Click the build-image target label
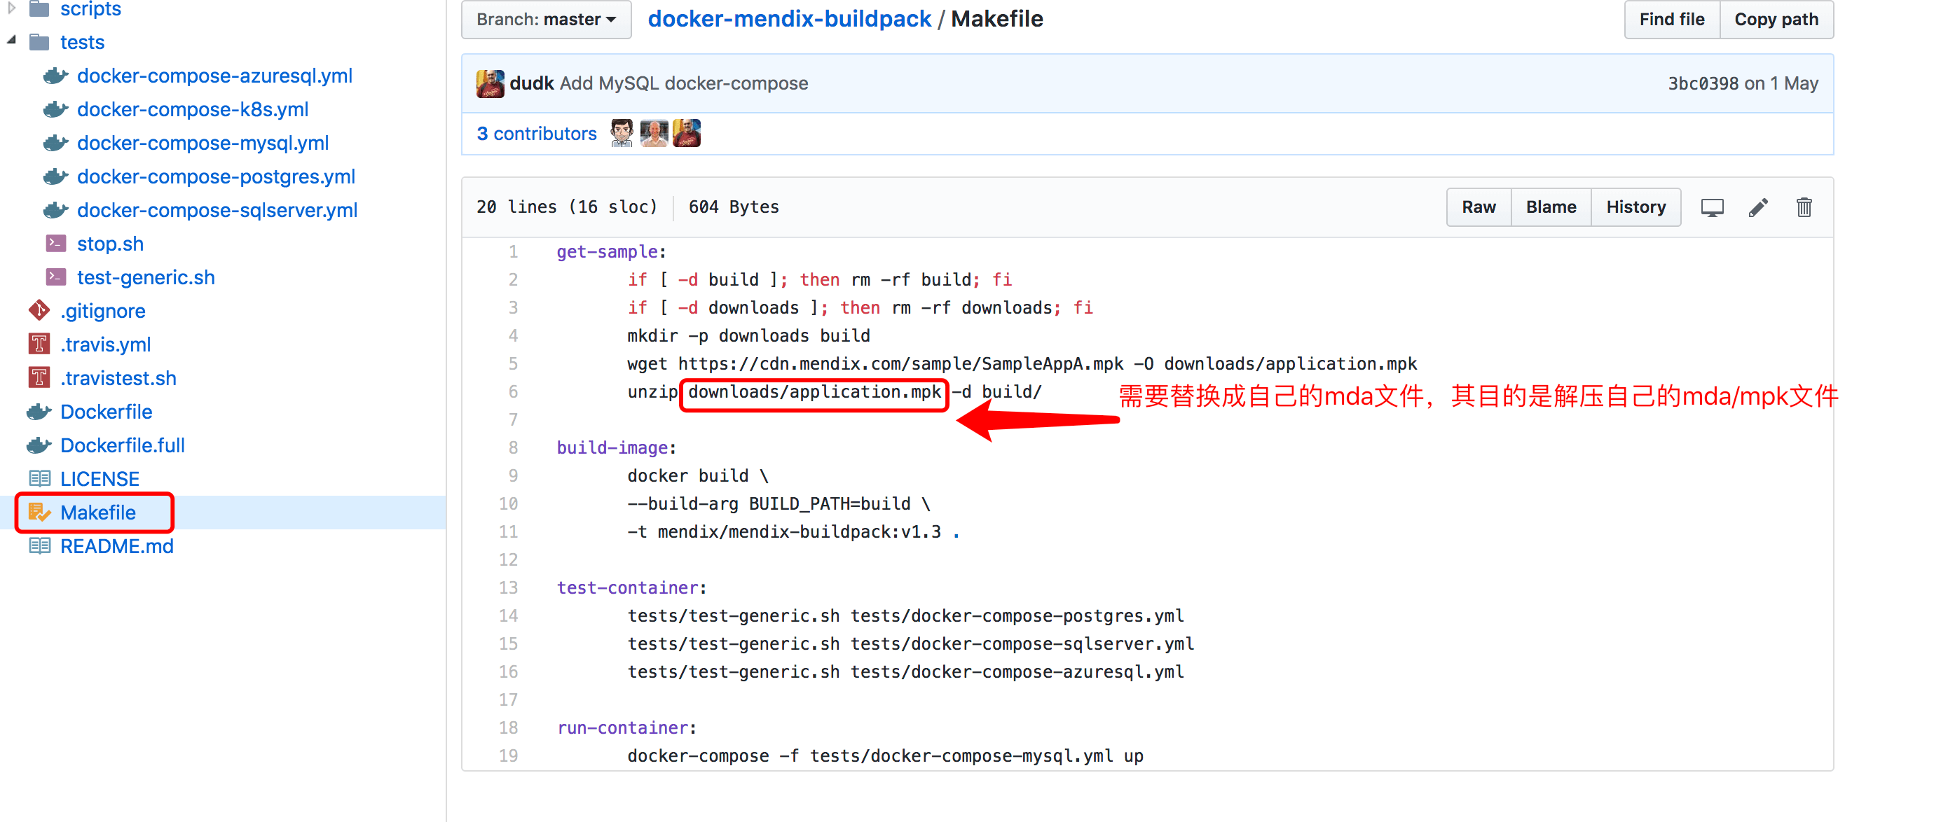The width and height of the screenshot is (1941, 822). [612, 448]
